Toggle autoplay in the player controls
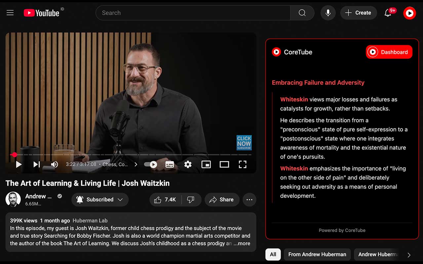 [151, 164]
